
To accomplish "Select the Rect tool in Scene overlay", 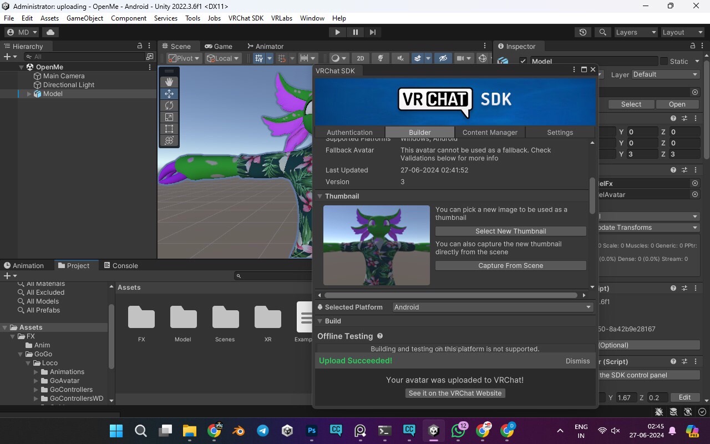I will tap(169, 129).
